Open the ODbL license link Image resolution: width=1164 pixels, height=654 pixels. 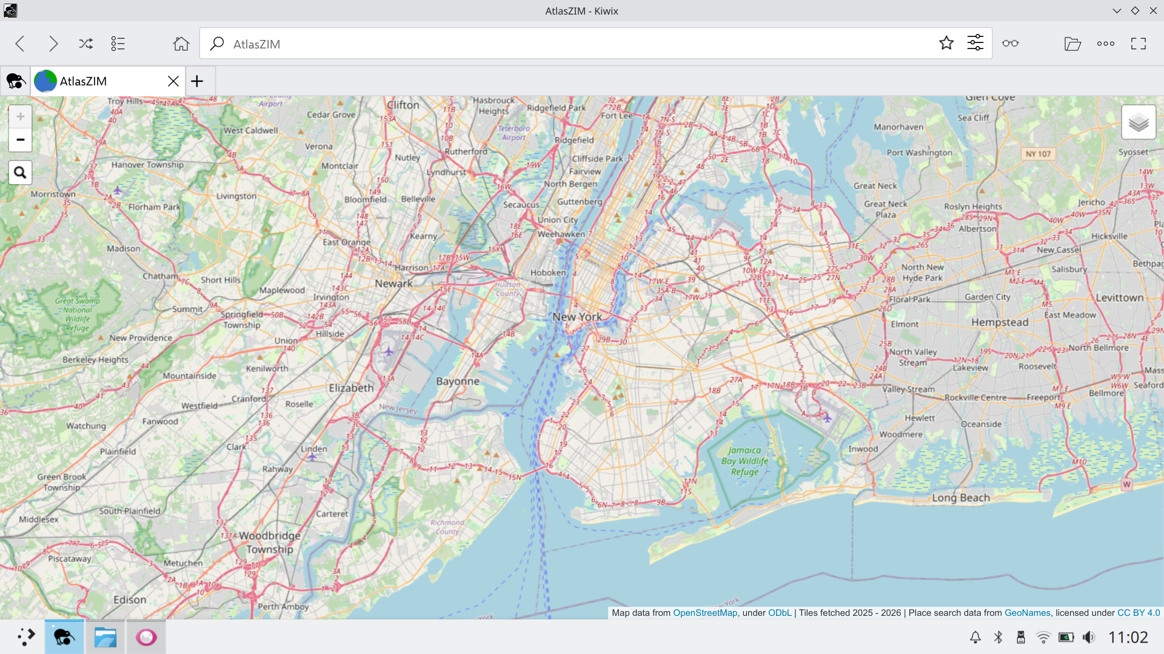pos(780,613)
